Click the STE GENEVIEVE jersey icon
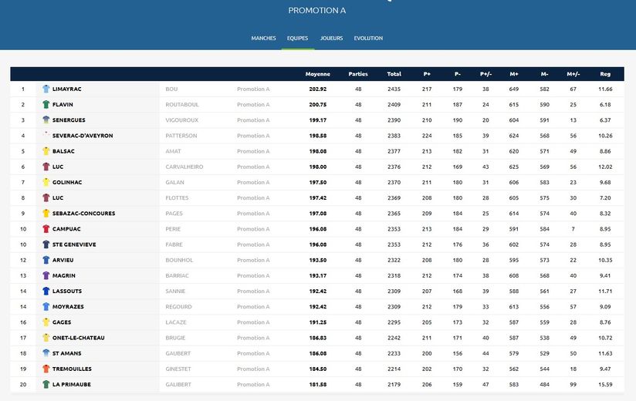The height and width of the screenshot is (401, 636). 46,244
